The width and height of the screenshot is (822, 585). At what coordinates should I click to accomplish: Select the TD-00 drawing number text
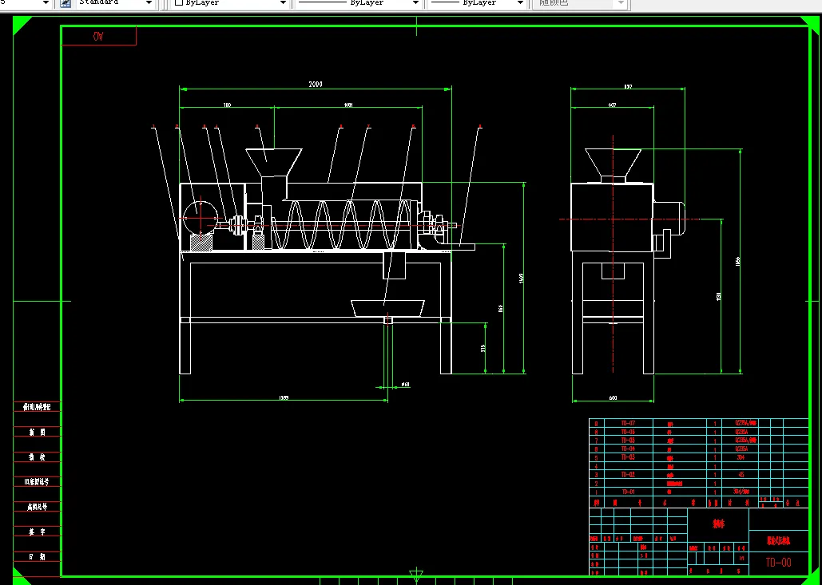(x=779, y=563)
